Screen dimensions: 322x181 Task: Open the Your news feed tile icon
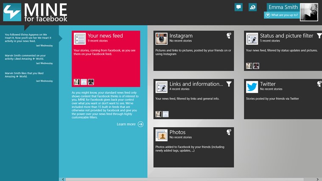[x=80, y=39]
